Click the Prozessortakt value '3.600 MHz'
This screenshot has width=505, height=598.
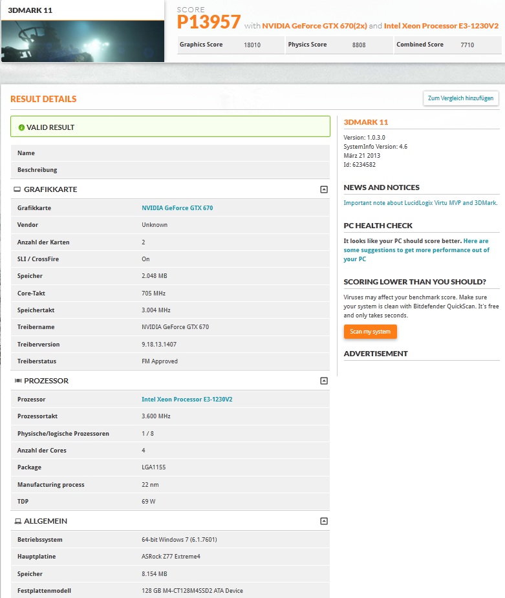click(x=156, y=416)
